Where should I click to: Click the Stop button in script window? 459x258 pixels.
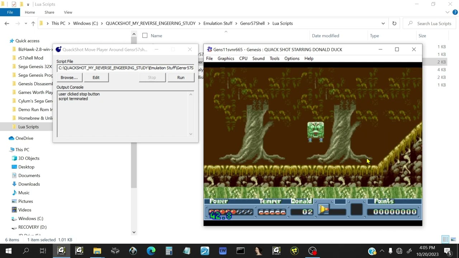point(152,77)
